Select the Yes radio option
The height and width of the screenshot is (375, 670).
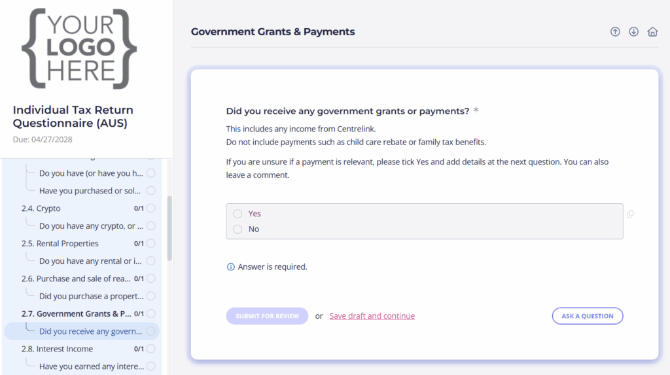[x=238, y=214]
